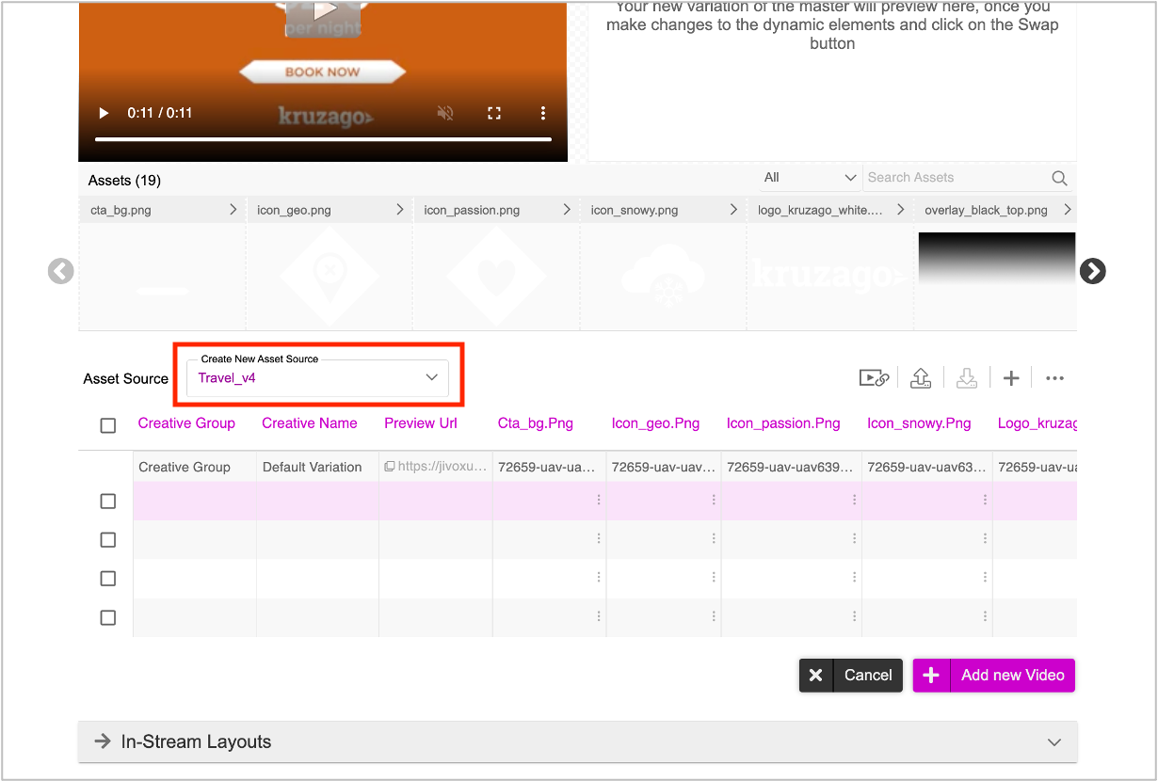Open the All assets filter dropdown

810,177
